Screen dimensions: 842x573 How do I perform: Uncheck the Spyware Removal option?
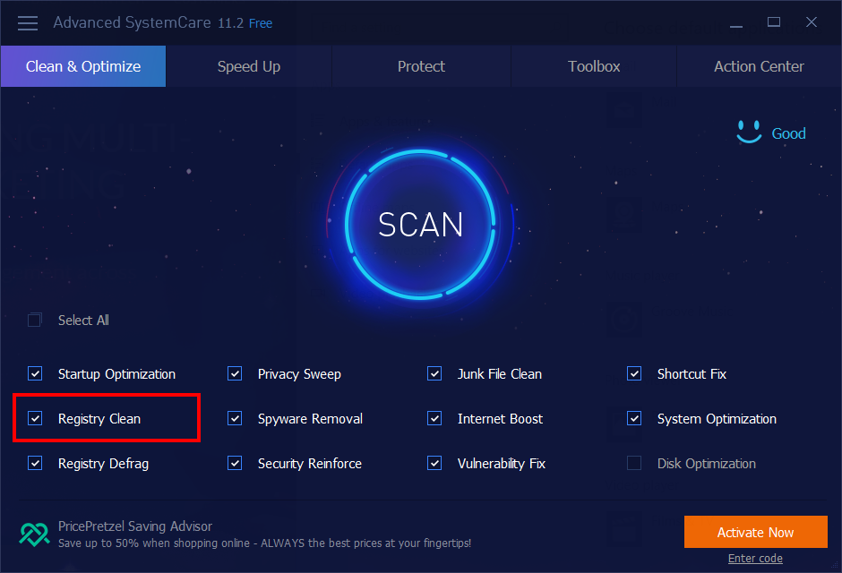click(x=235, y=418)
